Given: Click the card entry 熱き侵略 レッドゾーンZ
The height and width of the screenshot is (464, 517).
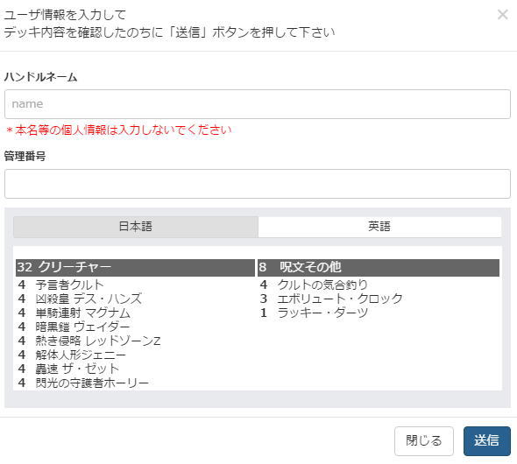Looking at the screenshot, I should (98, 341).
